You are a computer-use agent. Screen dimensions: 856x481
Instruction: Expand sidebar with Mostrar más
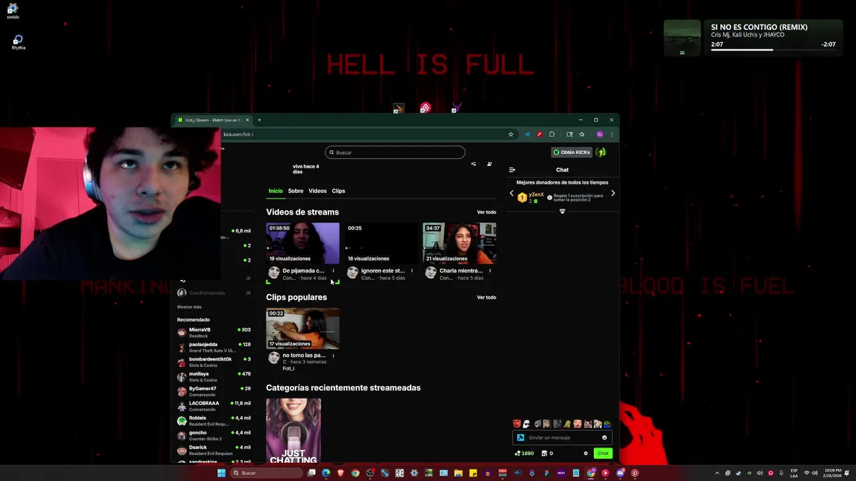click(189, 307)
